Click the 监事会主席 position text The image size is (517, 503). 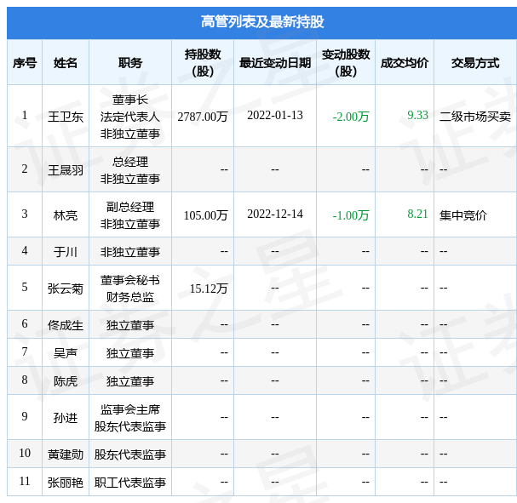pyautogui.click(x=130, y=409)
